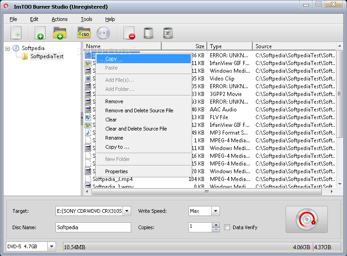Choose Copy to ... from the context menu
This screenshot has width=347, height=256.
pyautogui.click(x=143, y=147)
